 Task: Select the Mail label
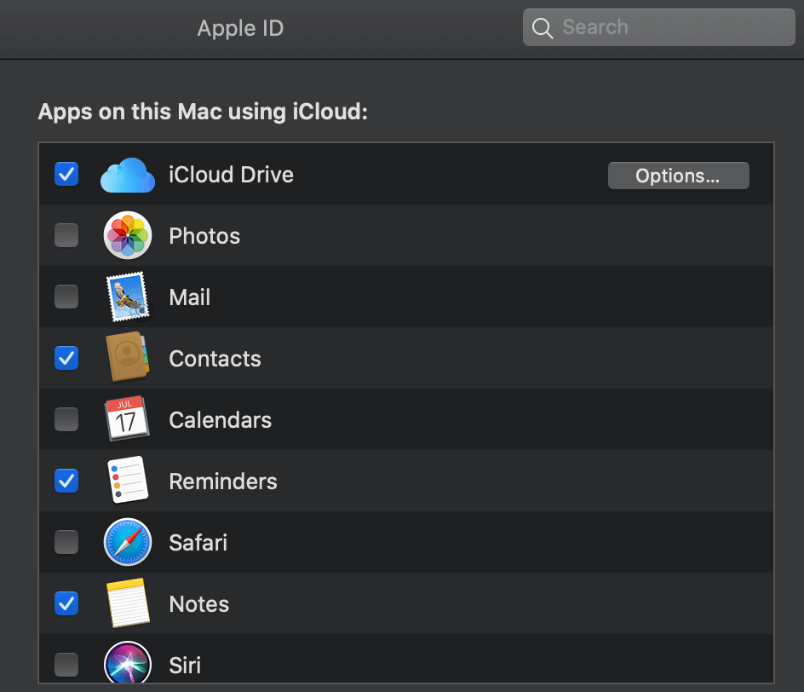pyautogui.click(x=190, y=297)
